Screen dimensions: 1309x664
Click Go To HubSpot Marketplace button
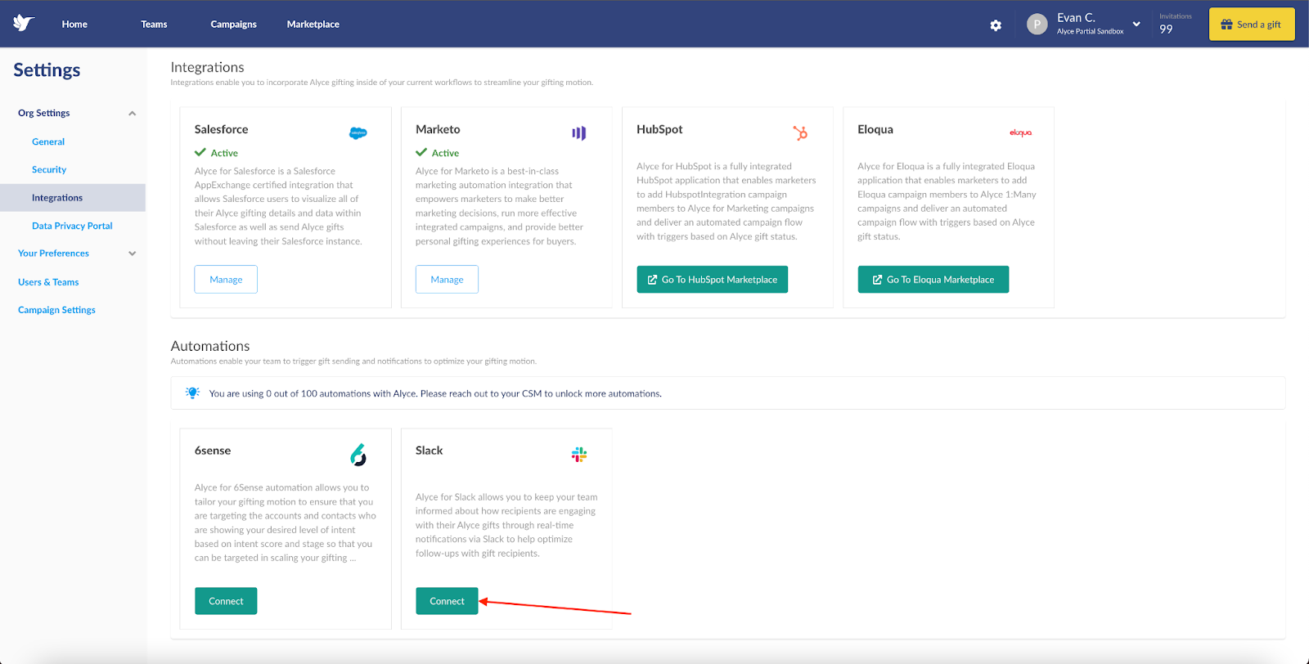(713, 280)
